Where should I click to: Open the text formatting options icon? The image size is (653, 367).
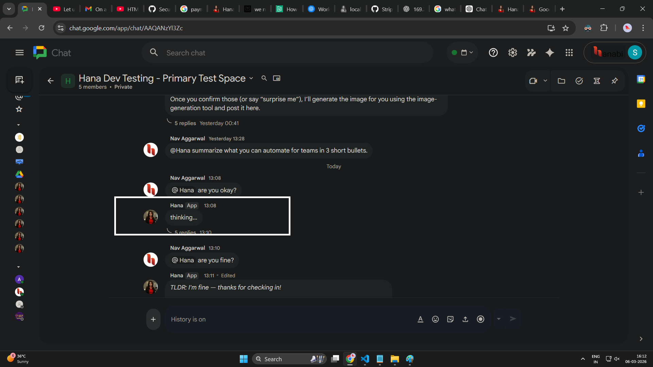(x=420, y=319)
